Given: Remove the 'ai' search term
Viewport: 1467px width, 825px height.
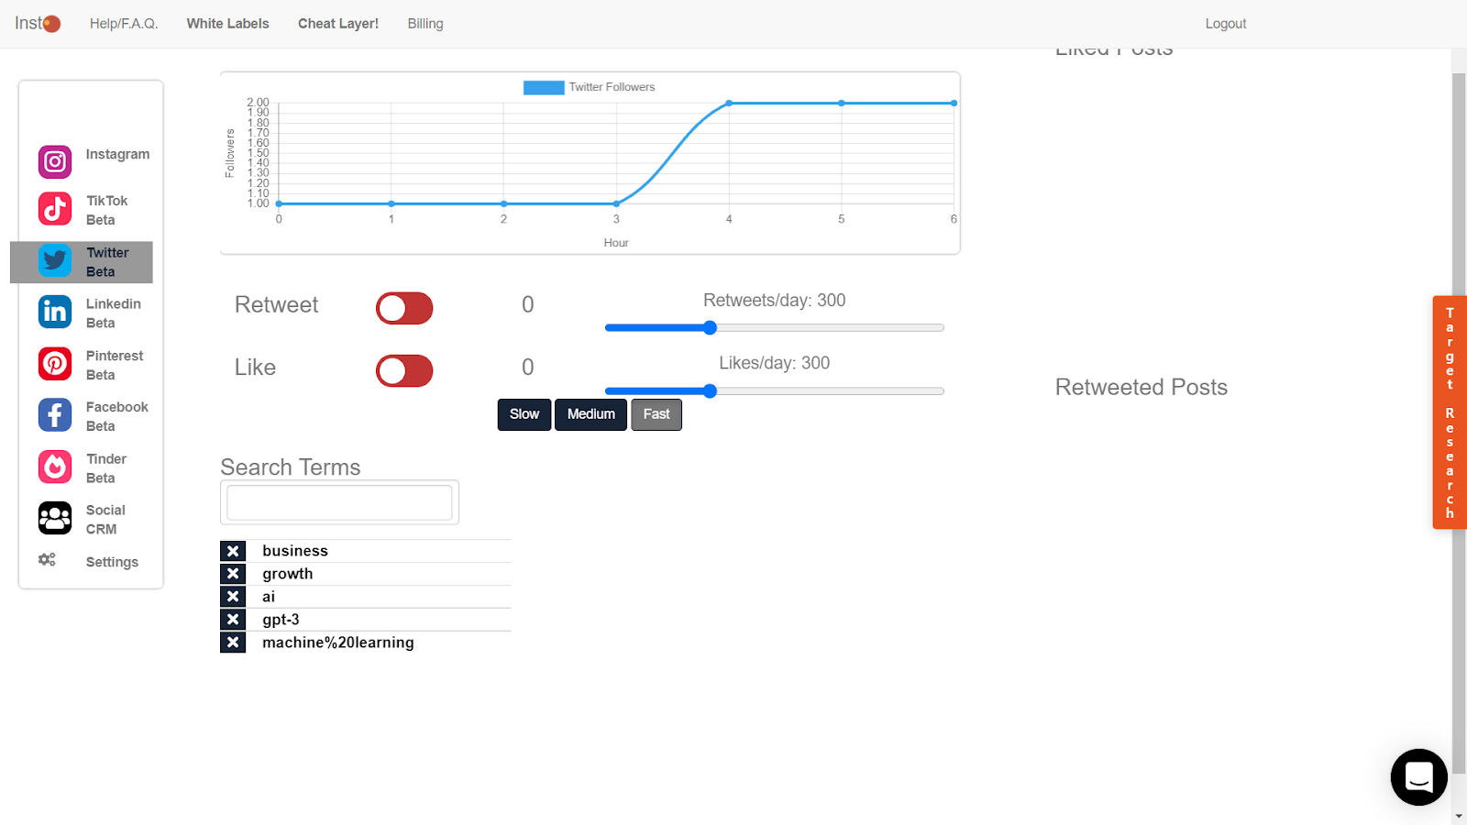Looking at the screenshot, I should [x=233, y=597].
